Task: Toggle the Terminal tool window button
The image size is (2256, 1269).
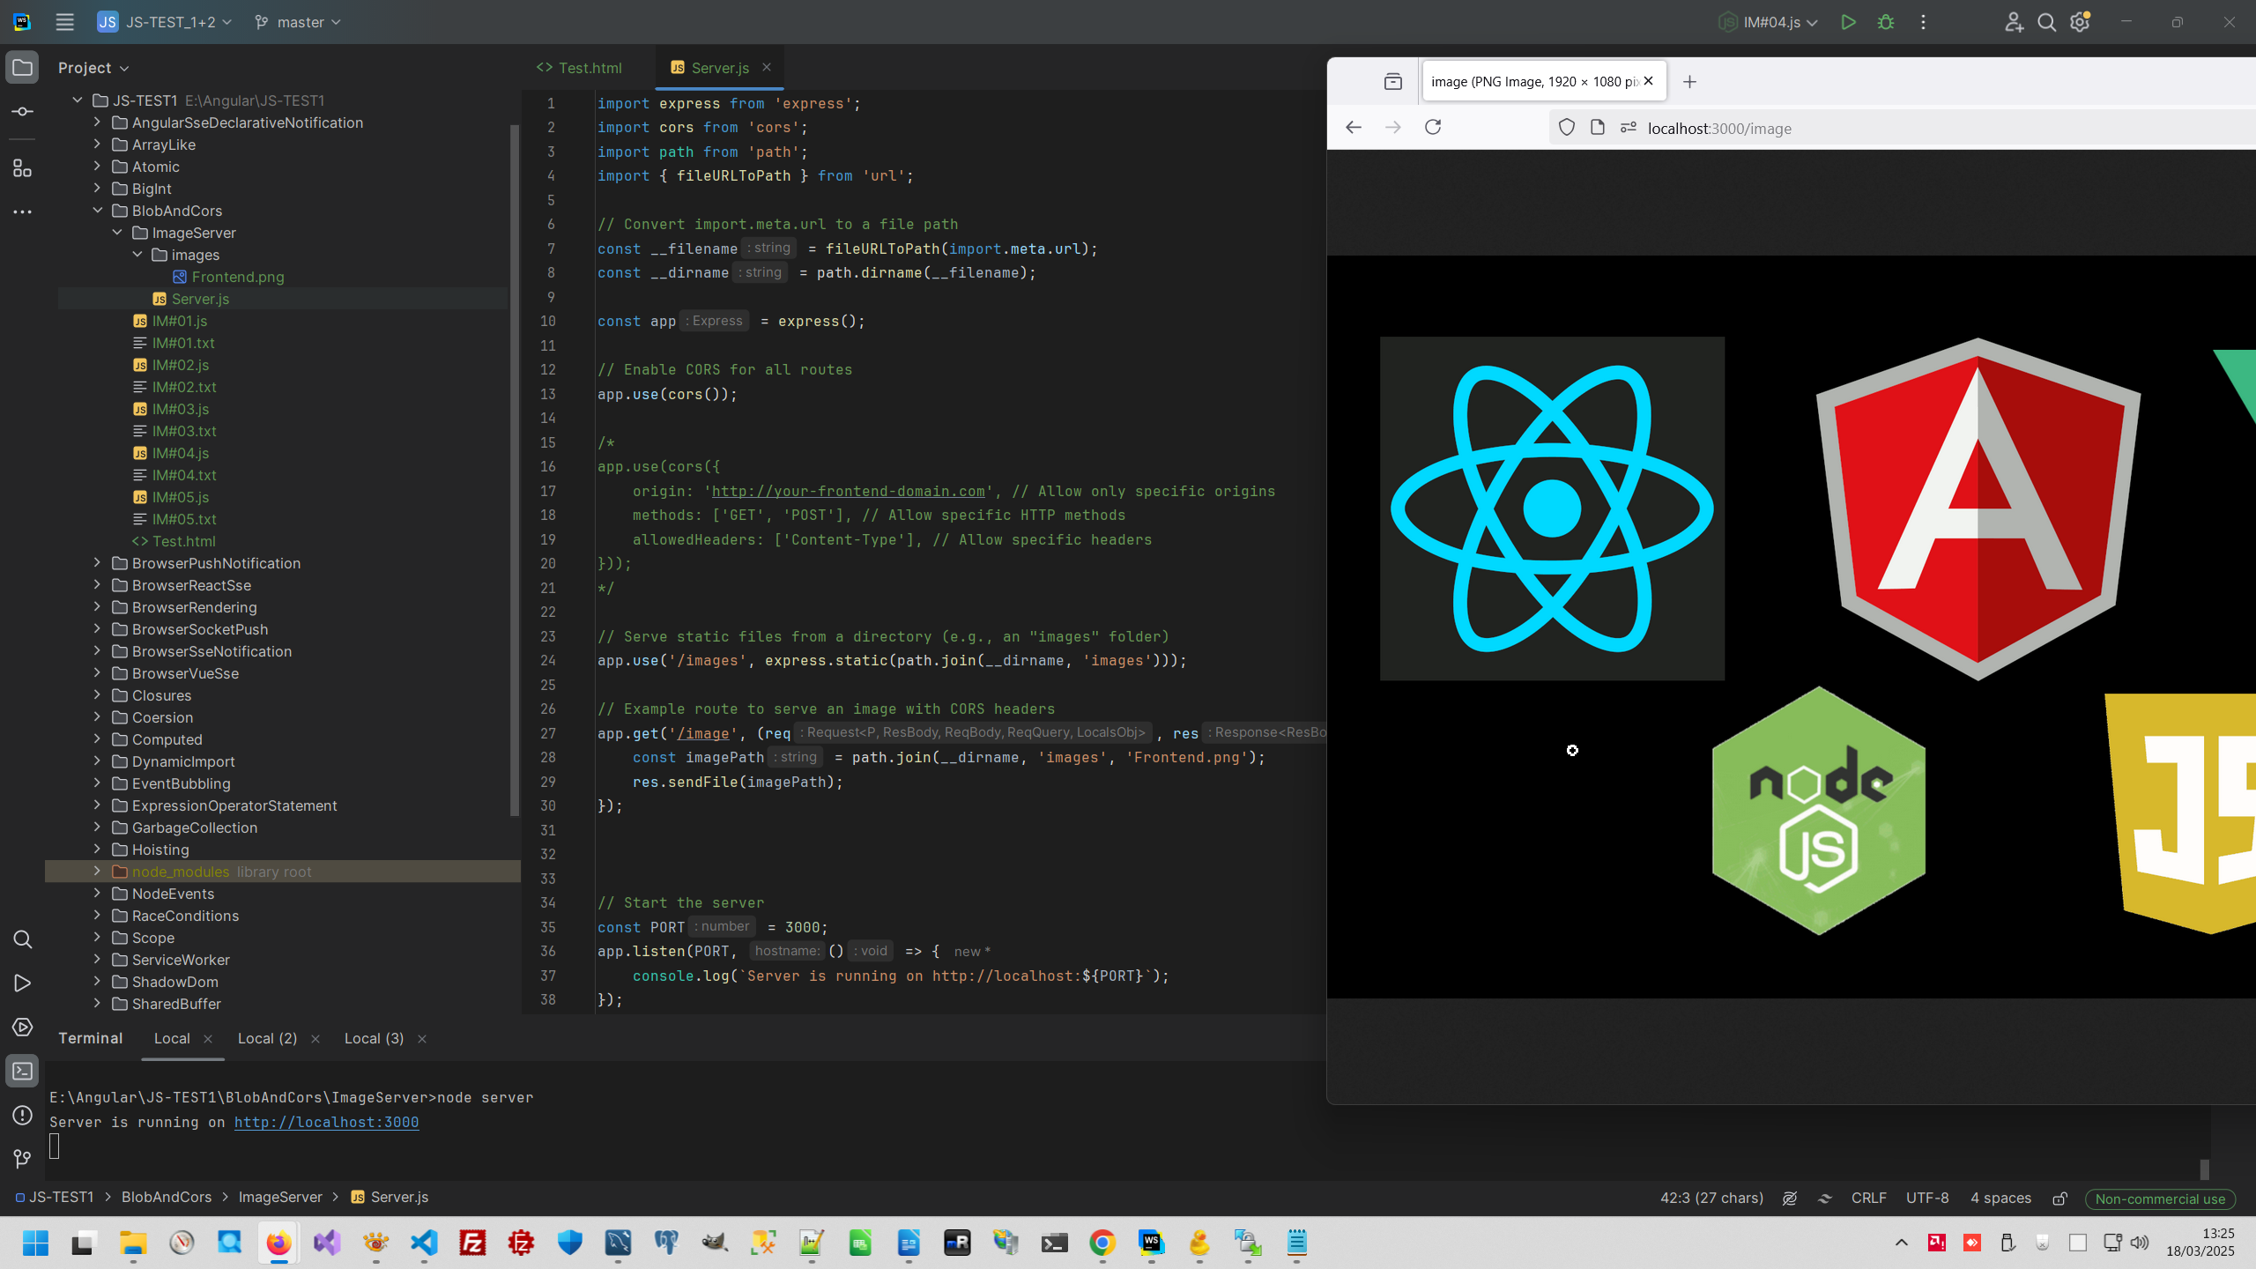Action: coord(23,1071)
